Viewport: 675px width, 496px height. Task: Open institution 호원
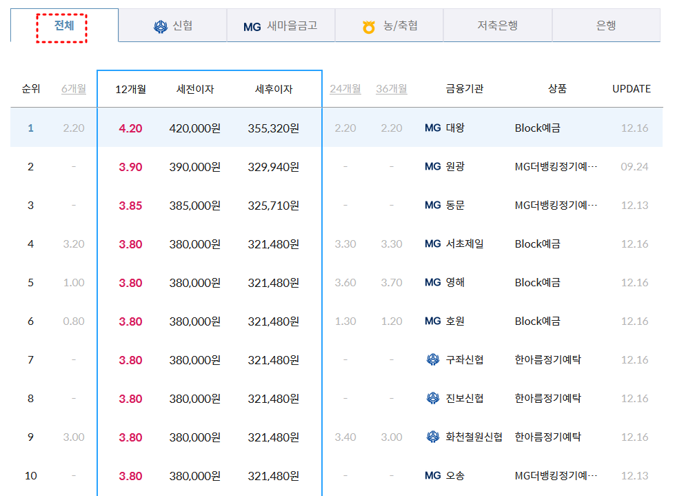[x=455, y=321]
